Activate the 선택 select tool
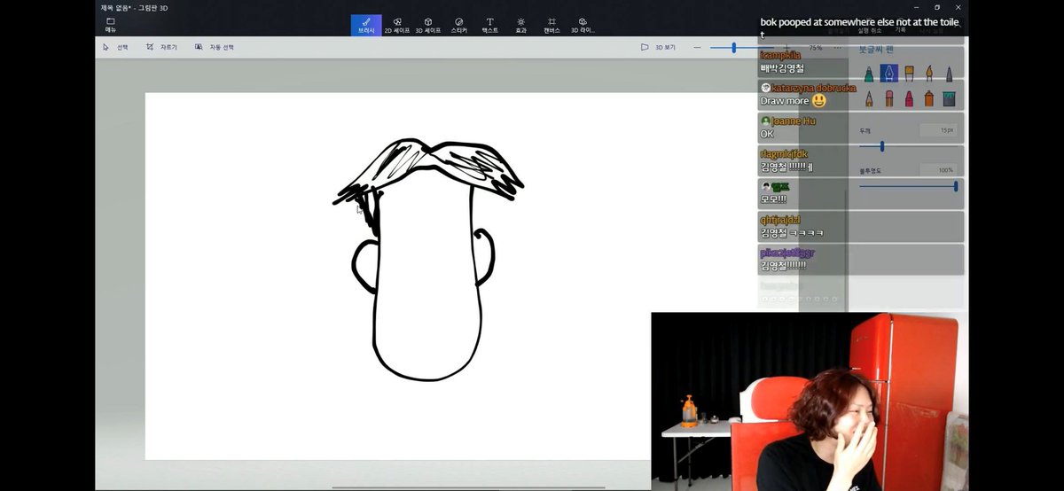 click(x=116, y=47)
